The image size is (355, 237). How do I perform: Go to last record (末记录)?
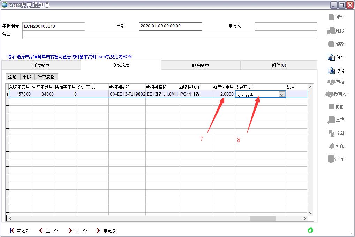pos(99,231)
